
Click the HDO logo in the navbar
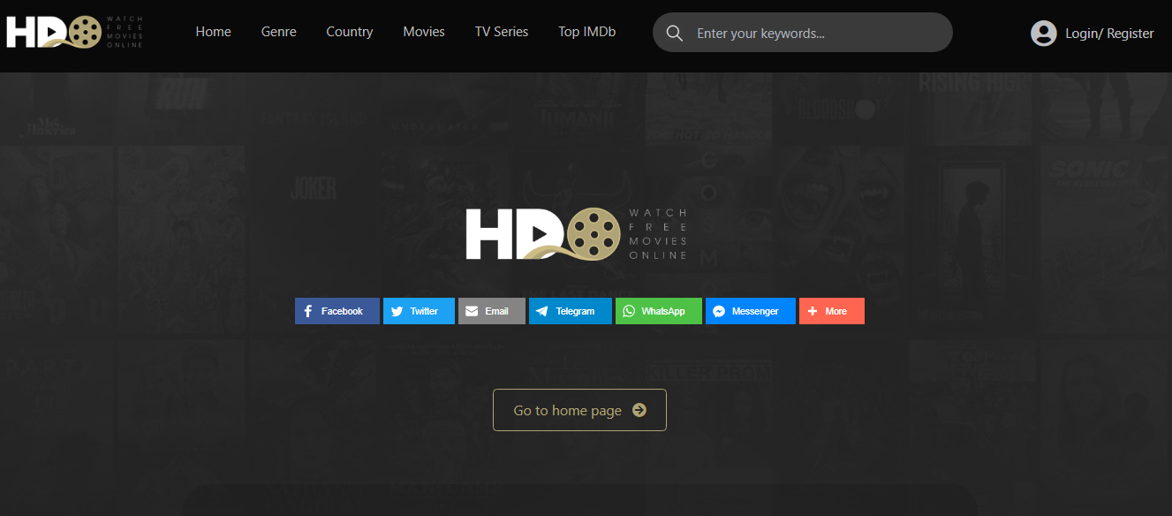click(x=74, y=30)
